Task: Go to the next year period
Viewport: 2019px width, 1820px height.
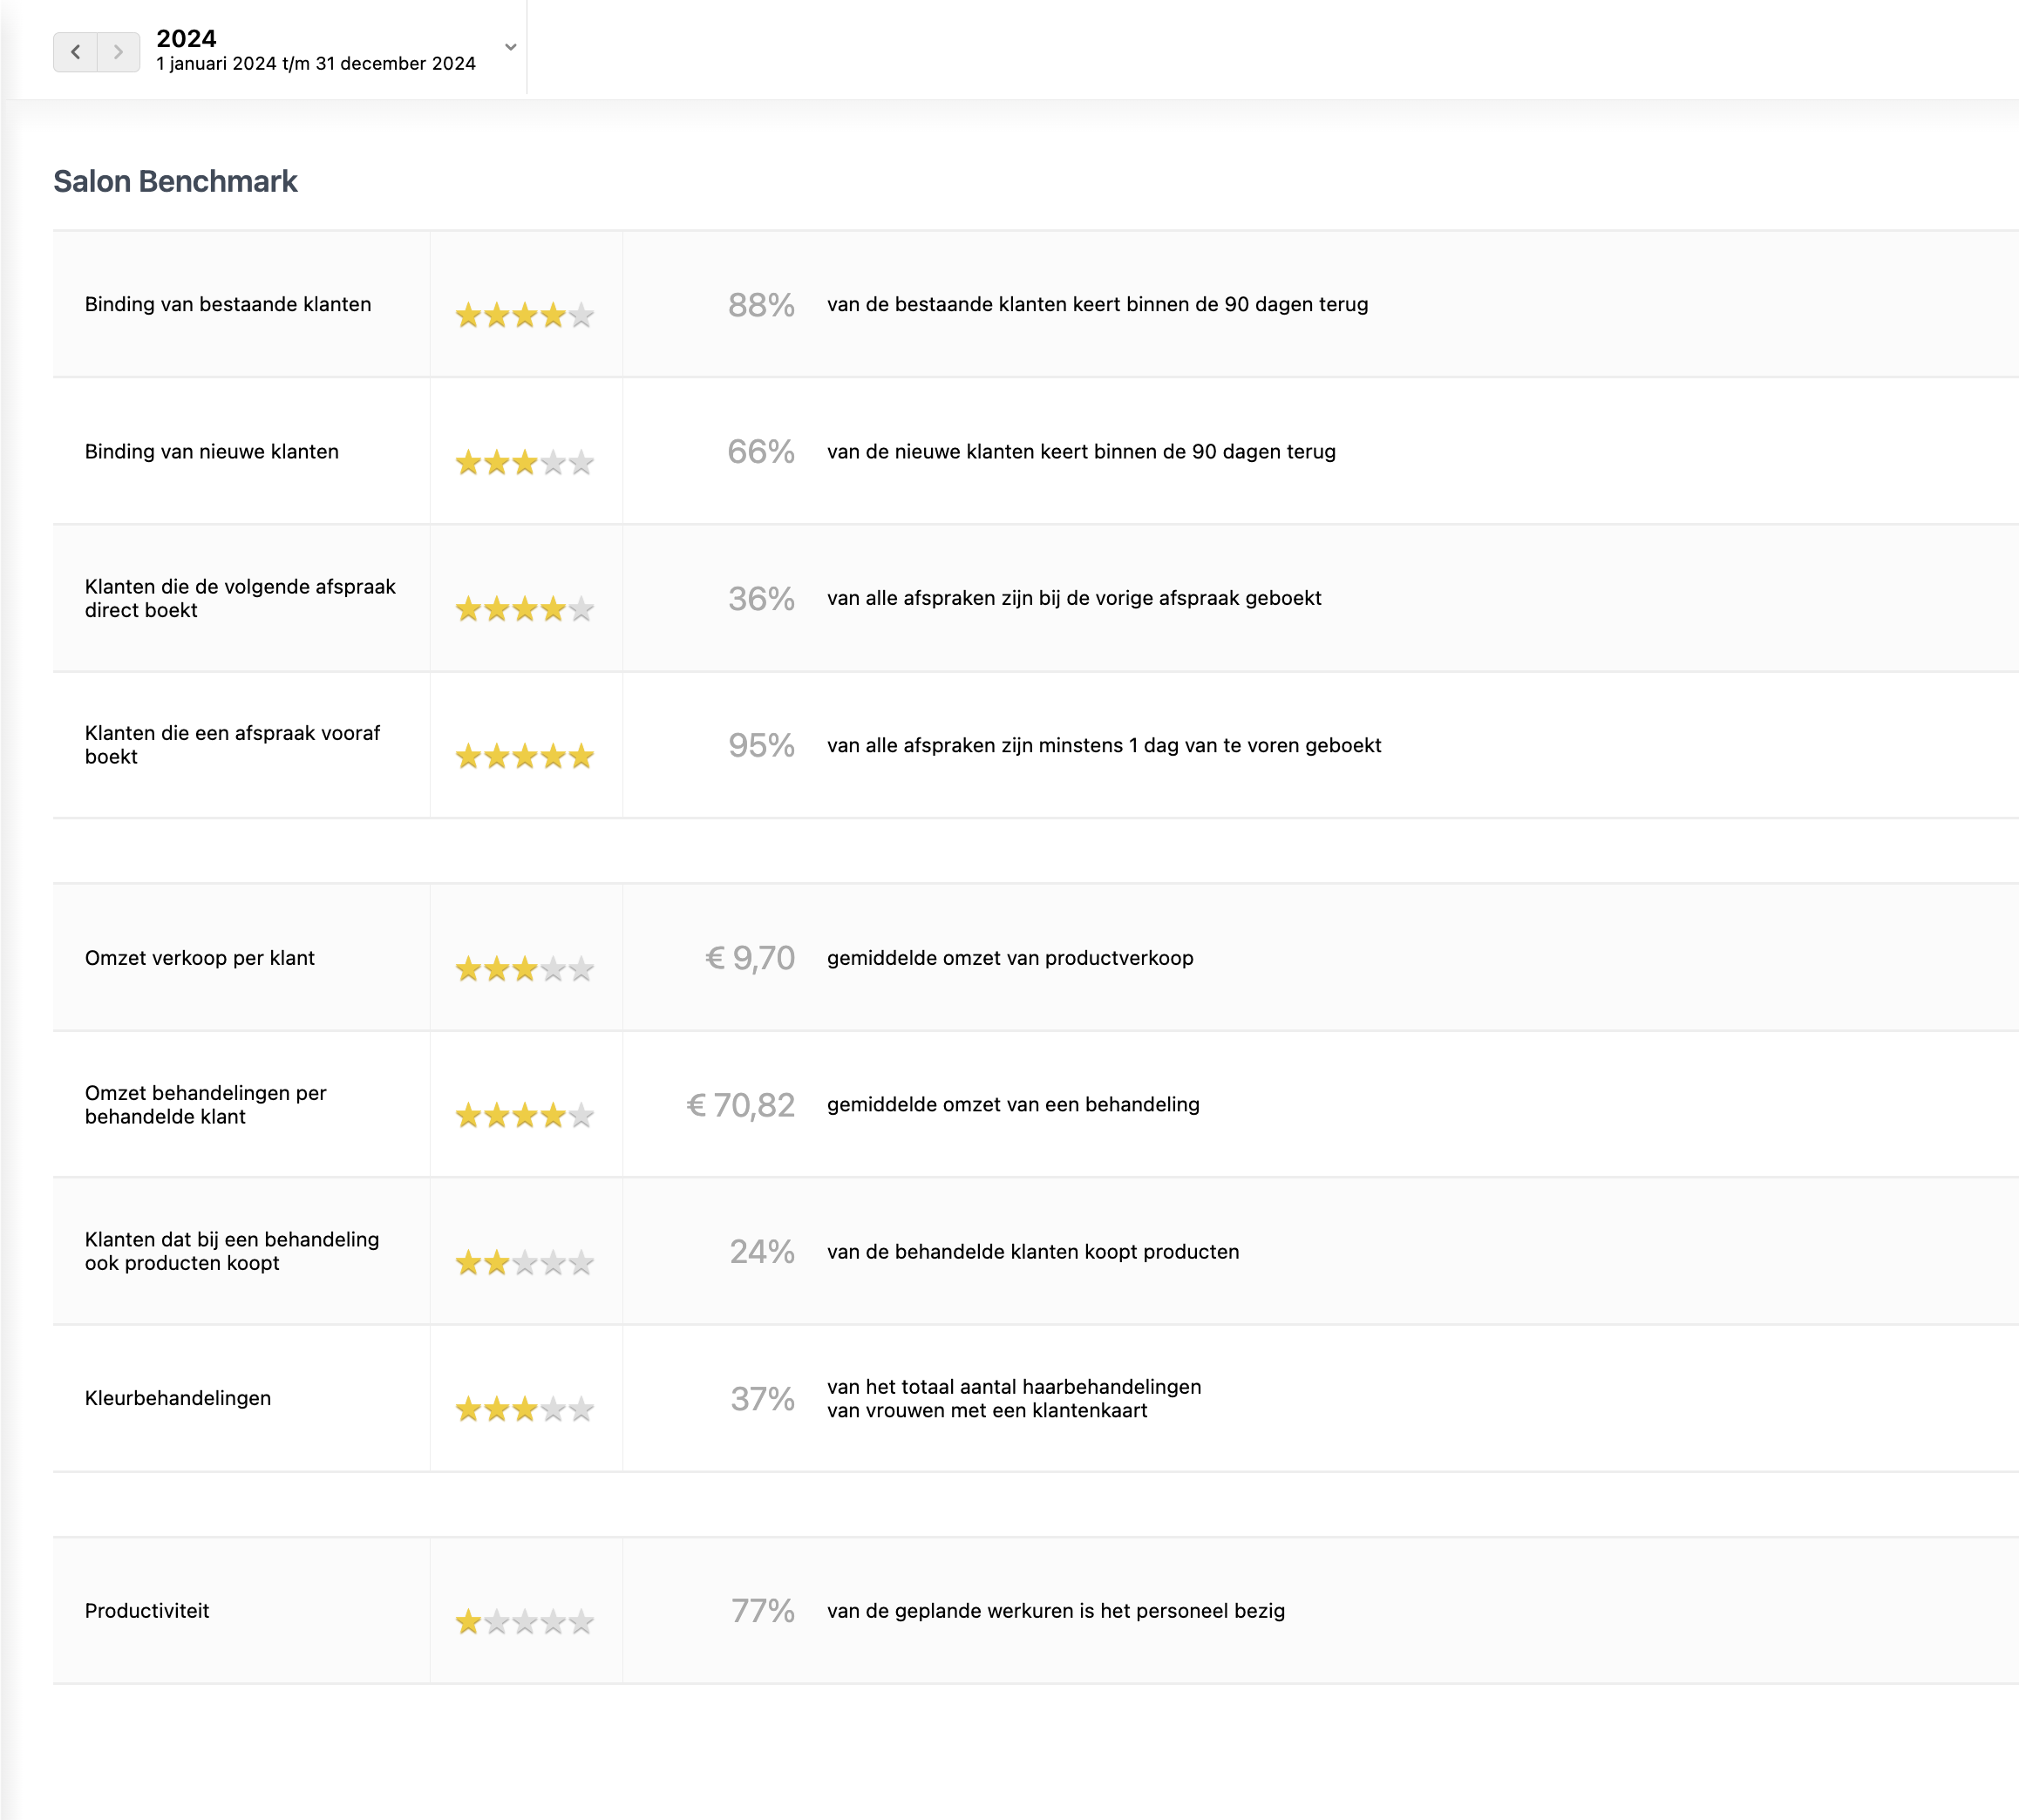Action: point(118,52)
